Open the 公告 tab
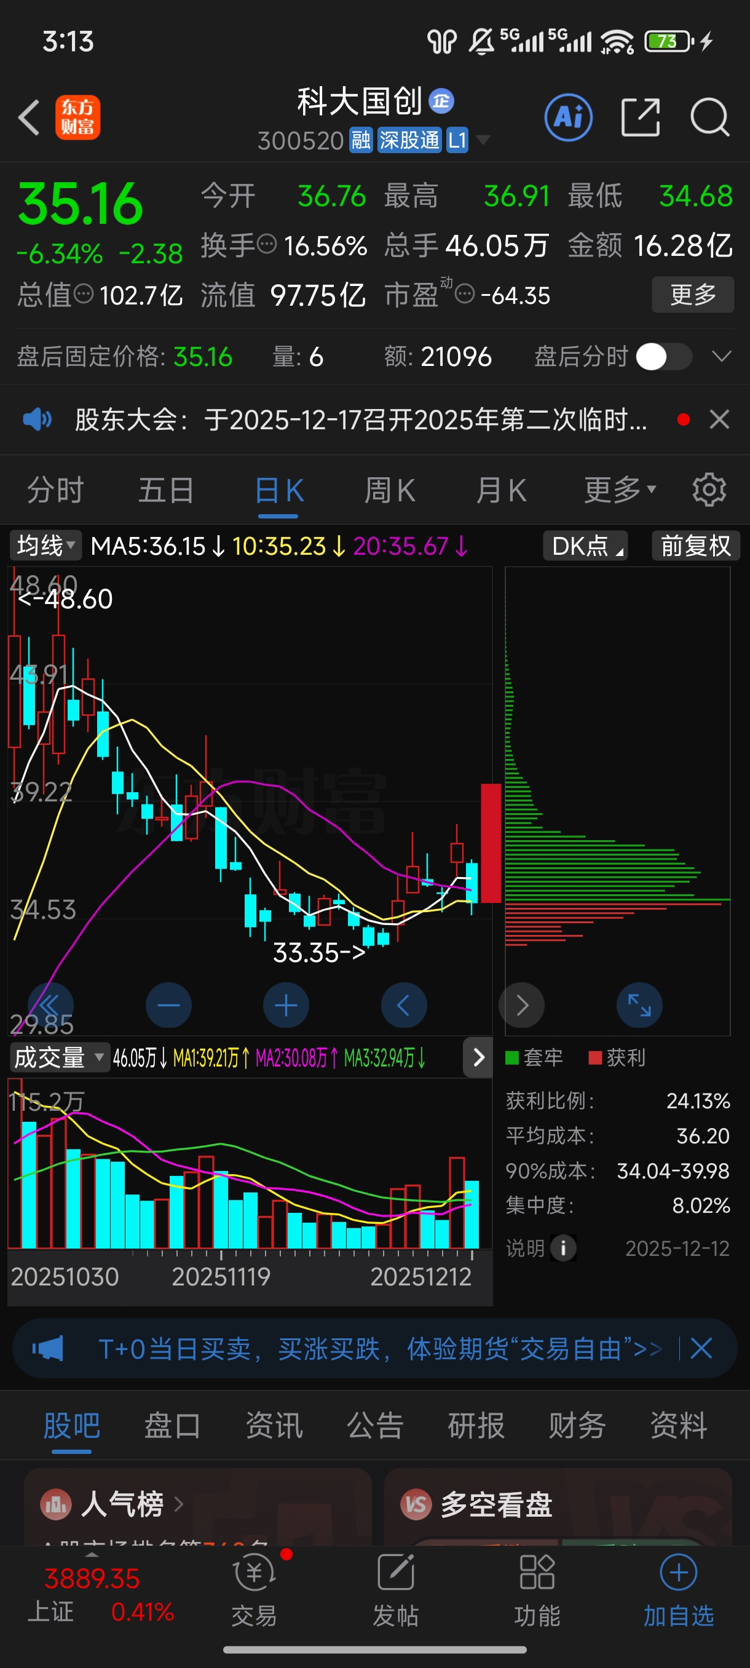750x1668 pixels. 374,1425
